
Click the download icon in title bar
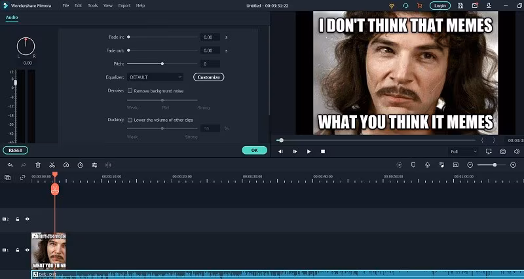[489, 6]
